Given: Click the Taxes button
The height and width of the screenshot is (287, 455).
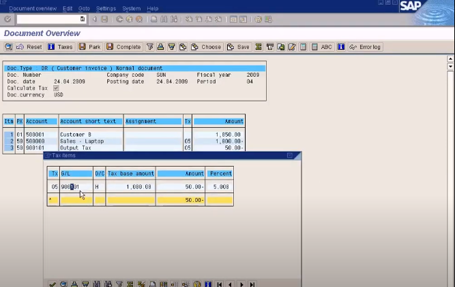Looking at the screenshot, I should point(60,47).
